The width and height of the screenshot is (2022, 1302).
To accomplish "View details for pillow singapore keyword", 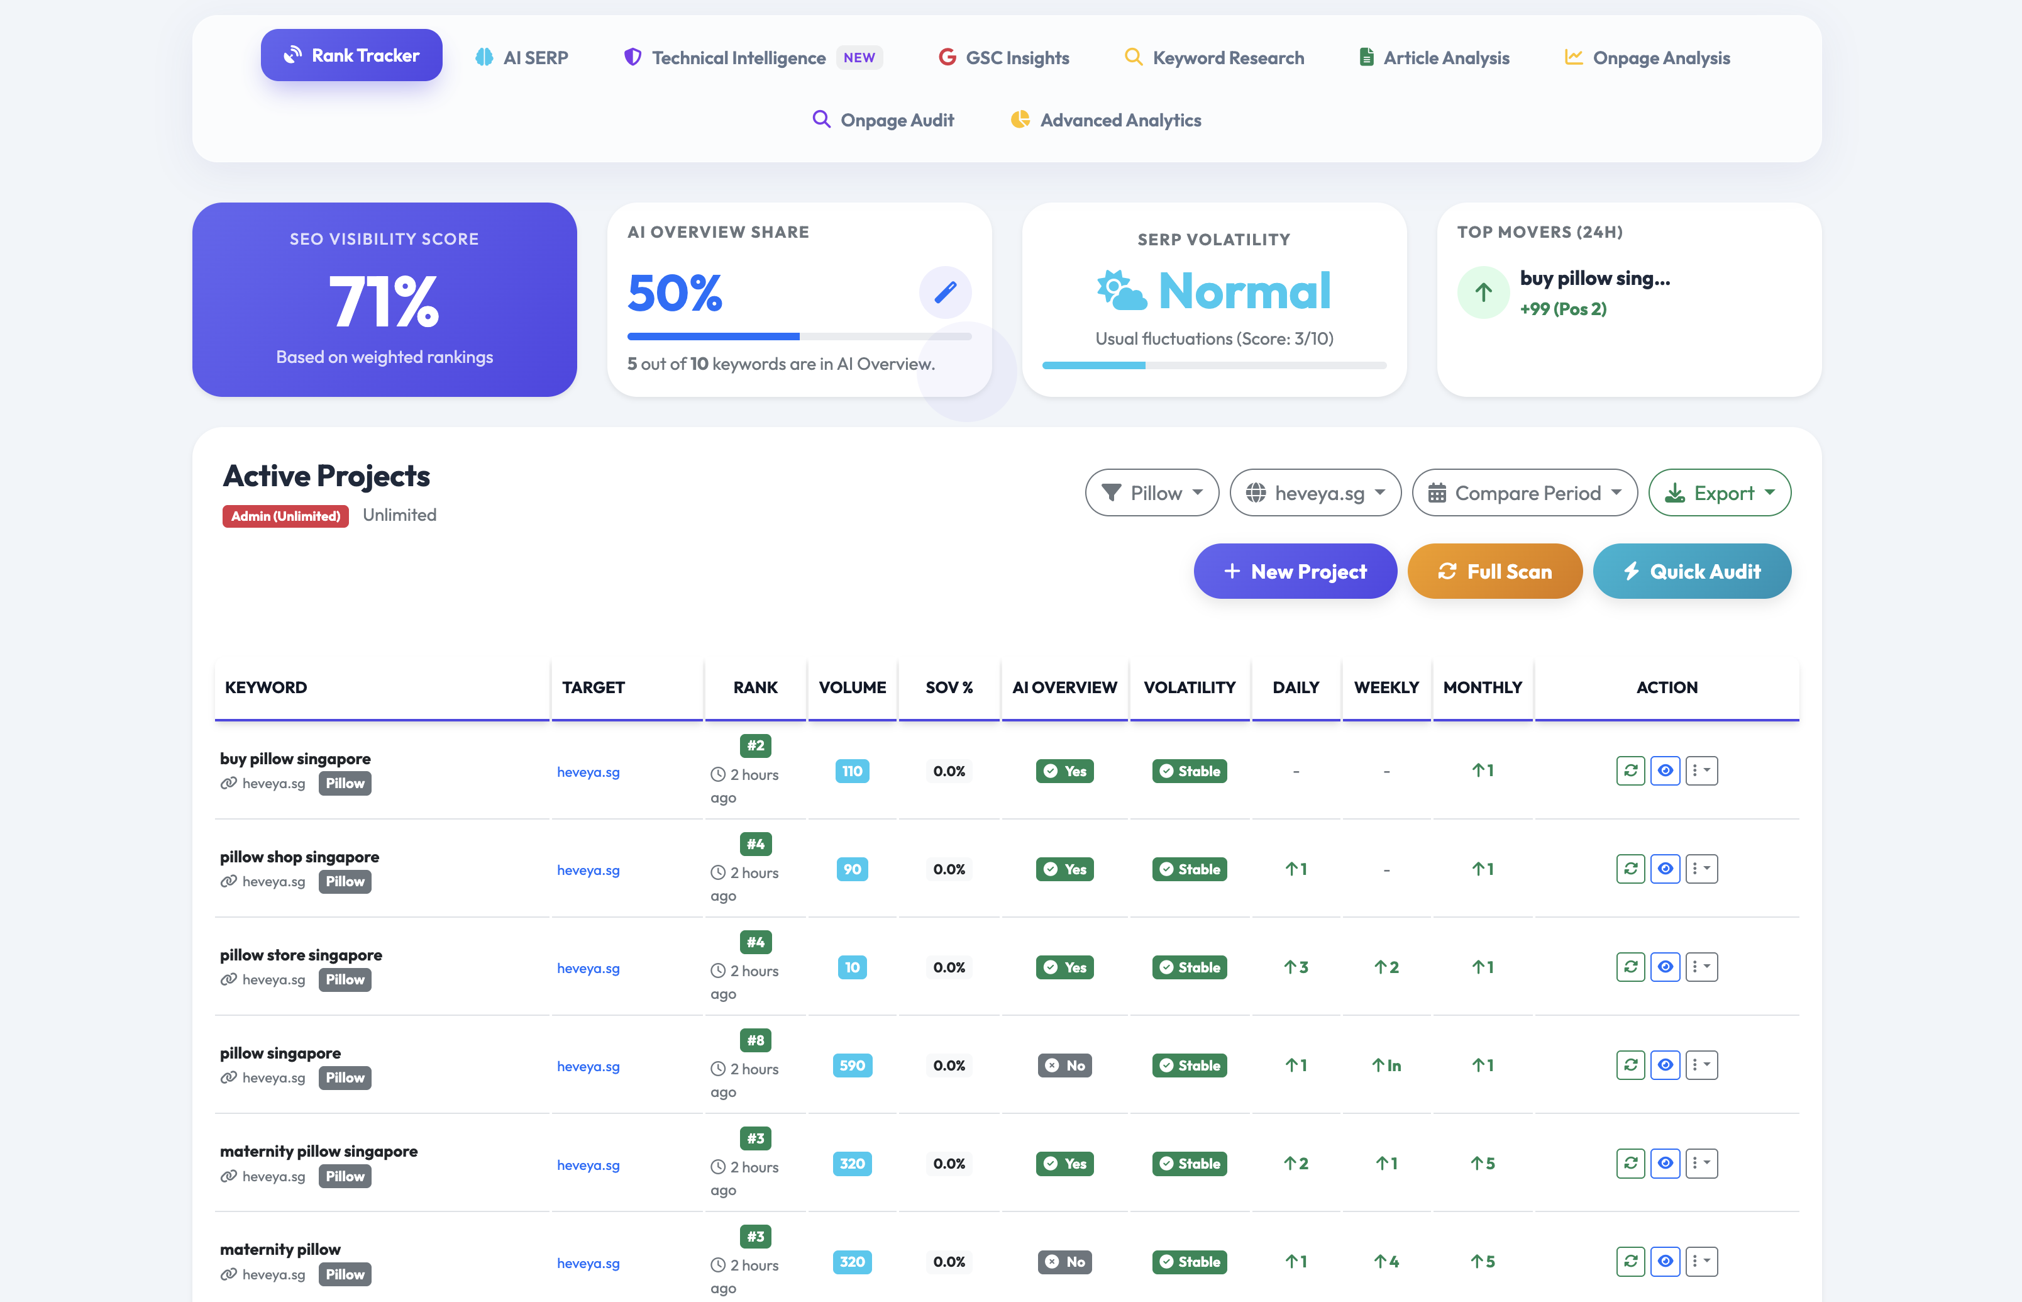I will [x=1666, y=1066].
